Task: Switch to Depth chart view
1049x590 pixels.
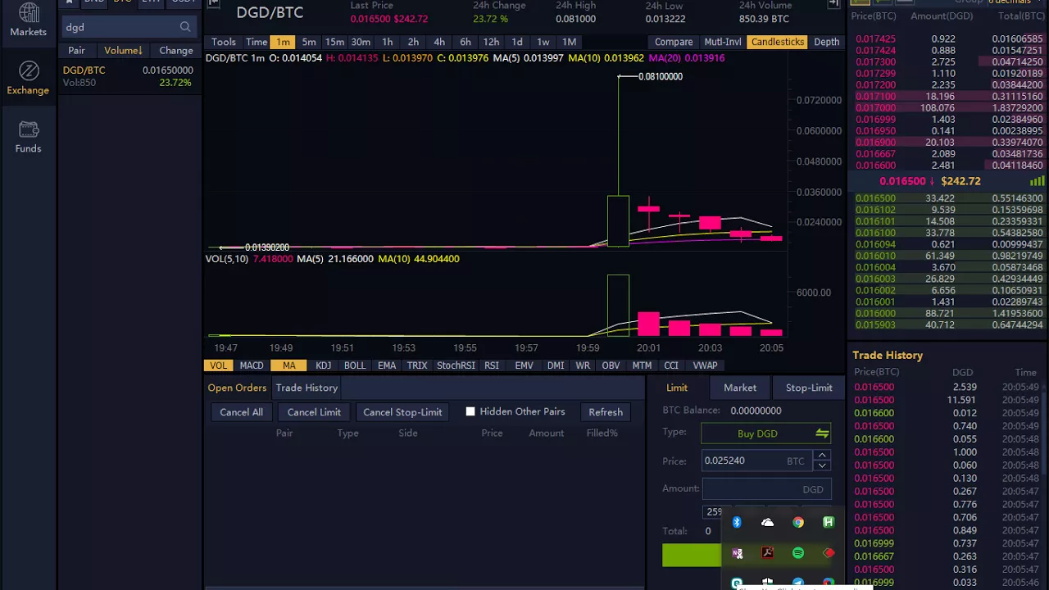Action: click(x=826, y=42)
